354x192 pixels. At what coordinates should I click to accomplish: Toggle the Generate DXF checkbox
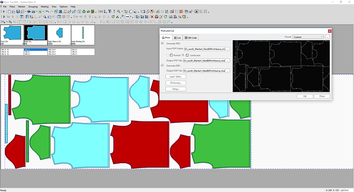162,65
